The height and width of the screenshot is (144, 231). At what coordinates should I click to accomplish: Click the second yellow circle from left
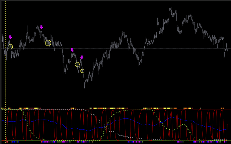(x=48, y=43)
